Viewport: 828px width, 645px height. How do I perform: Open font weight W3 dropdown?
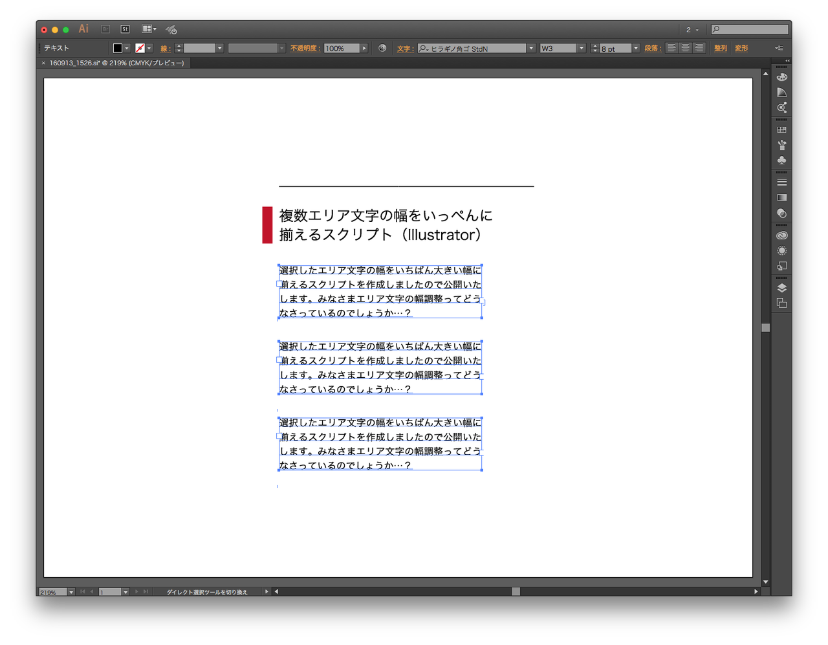[582, 49]
